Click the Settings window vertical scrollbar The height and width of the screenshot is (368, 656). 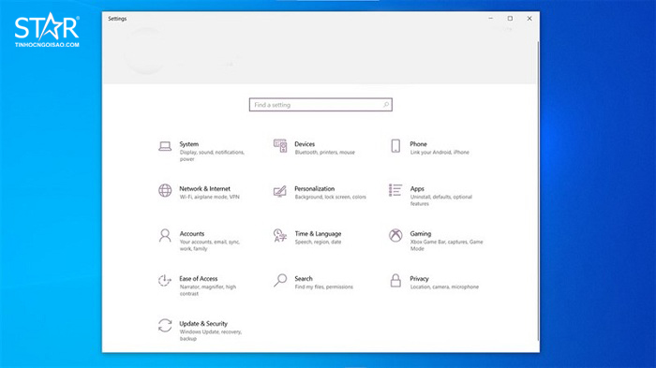pos(538,191)
